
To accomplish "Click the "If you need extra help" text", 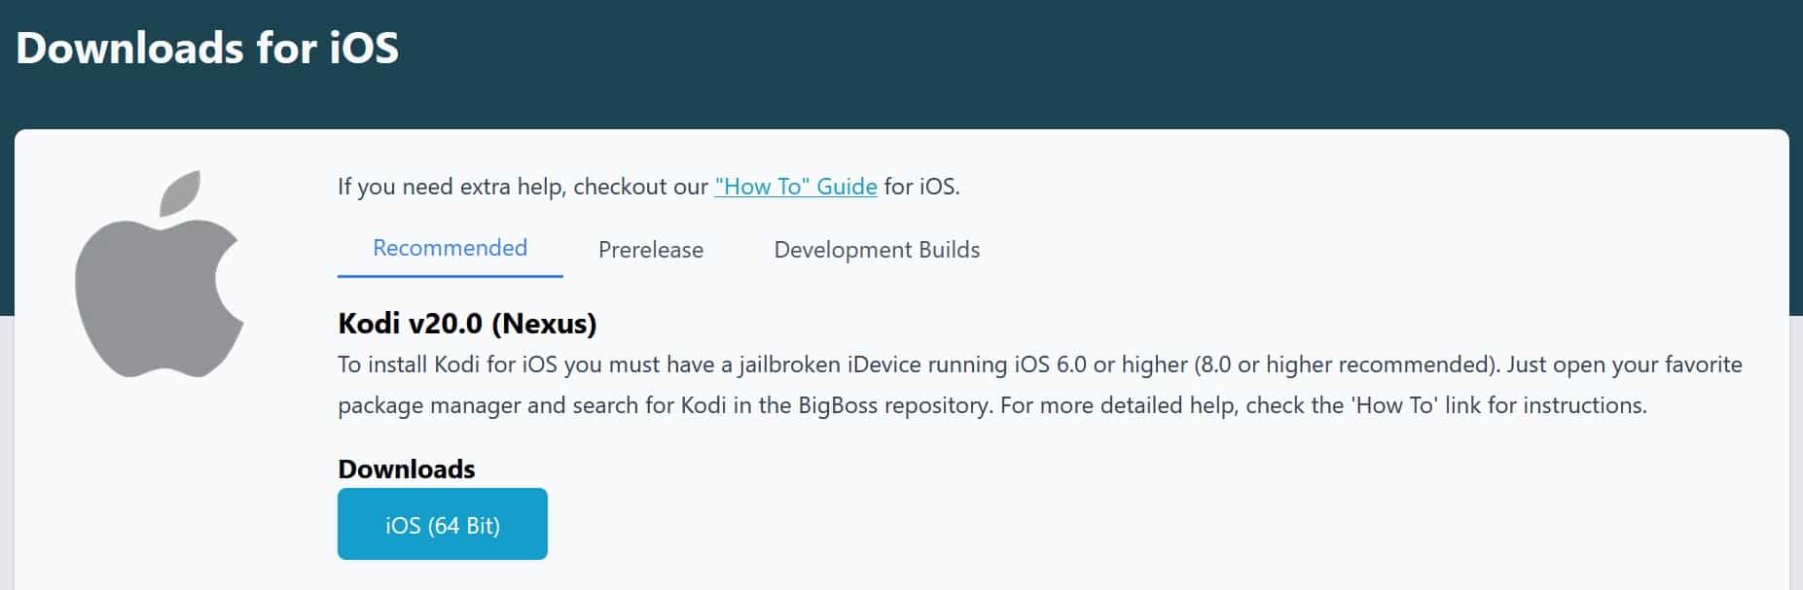I will [451, 187].
